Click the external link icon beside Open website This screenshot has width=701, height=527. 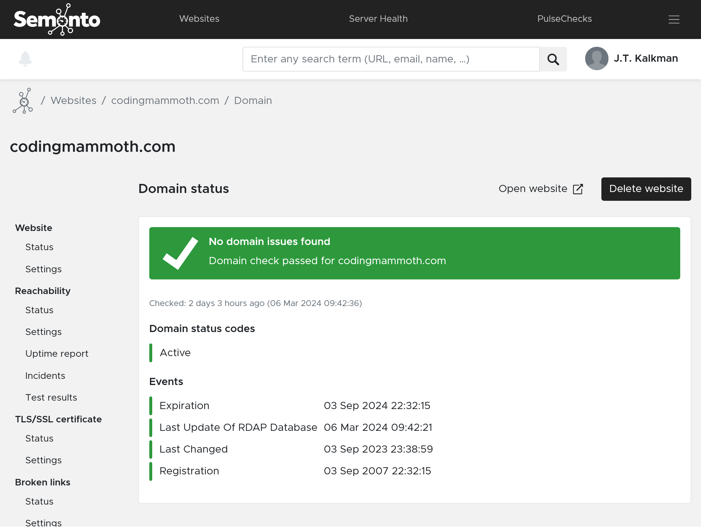pos(578,189)
